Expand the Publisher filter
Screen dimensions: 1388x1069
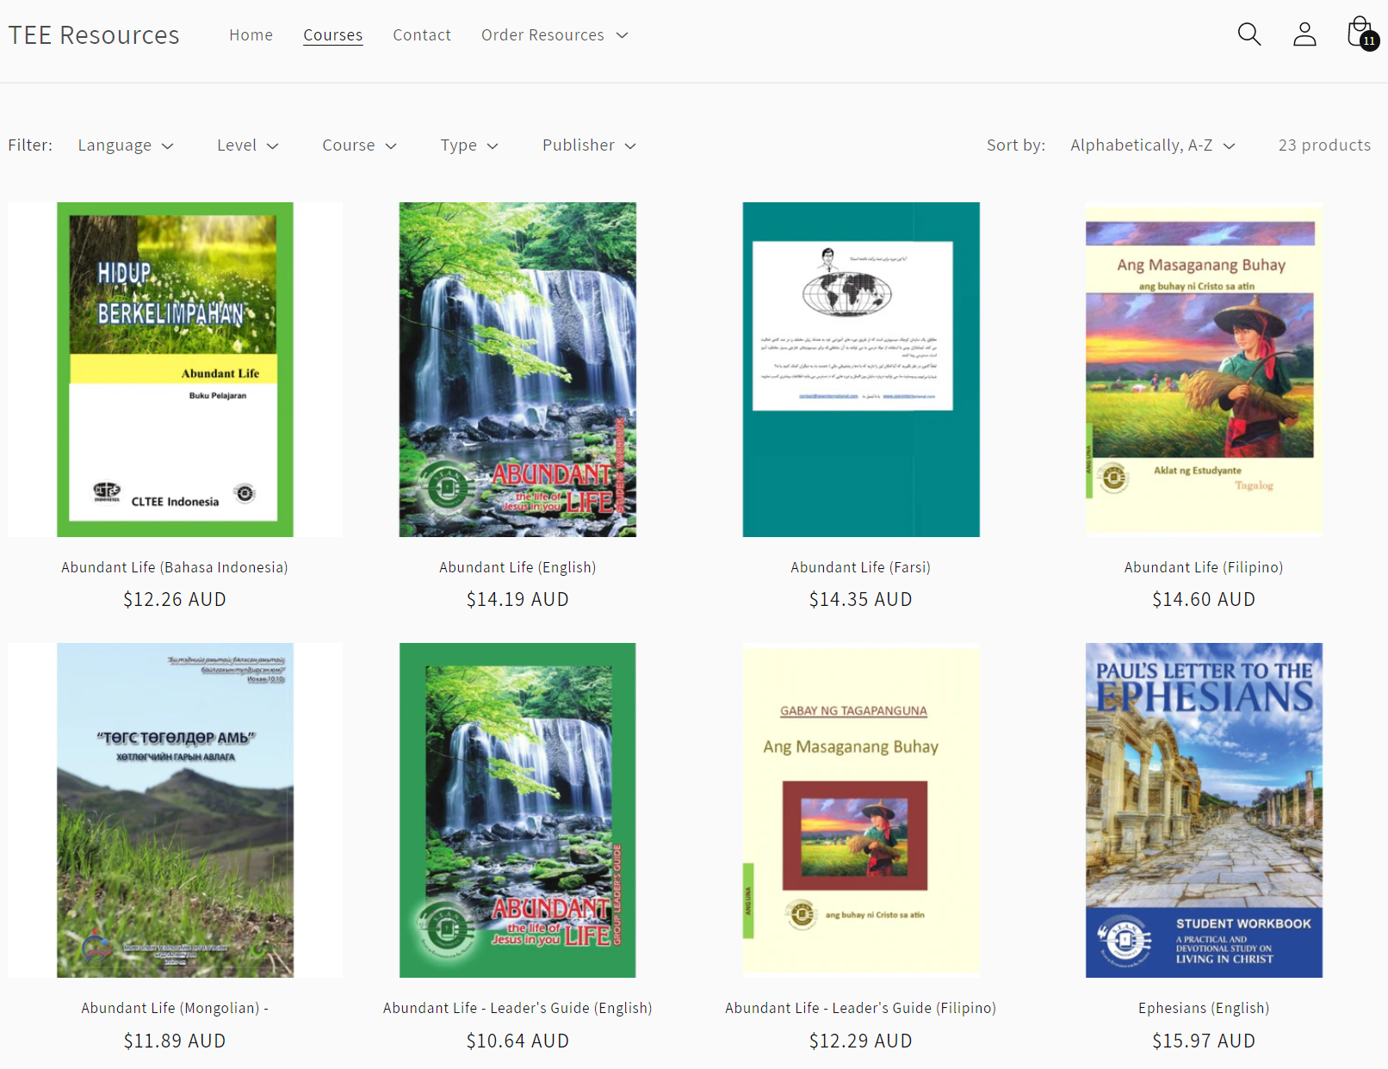point(589,145)
